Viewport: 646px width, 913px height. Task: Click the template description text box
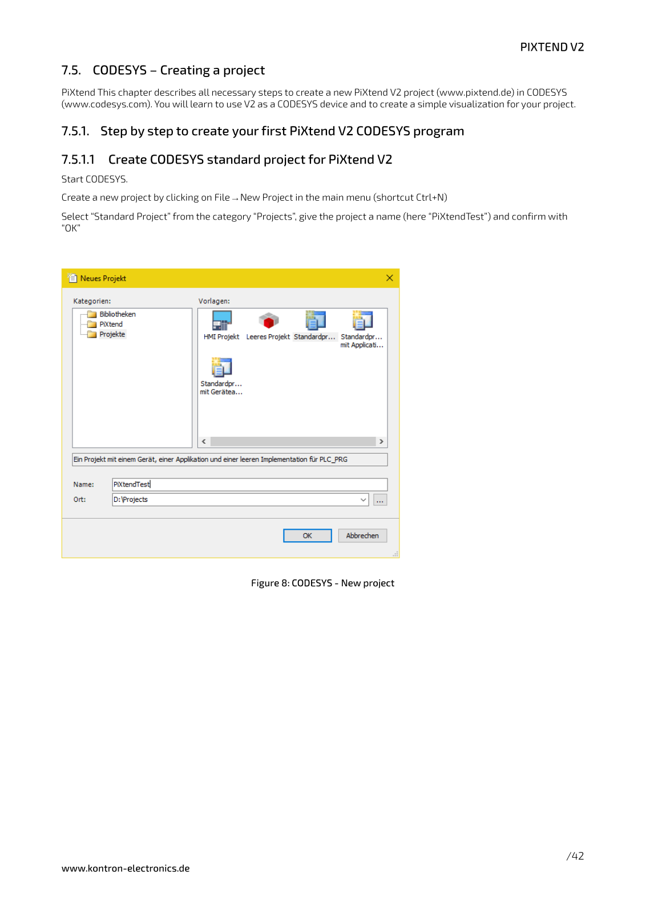(230, 460)
